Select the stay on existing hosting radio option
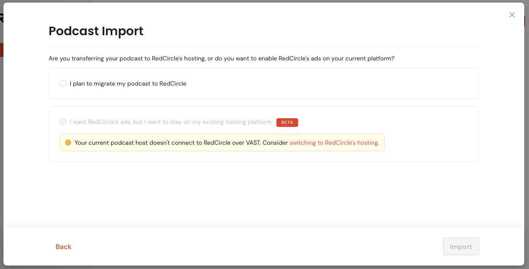 coord(63,122)
